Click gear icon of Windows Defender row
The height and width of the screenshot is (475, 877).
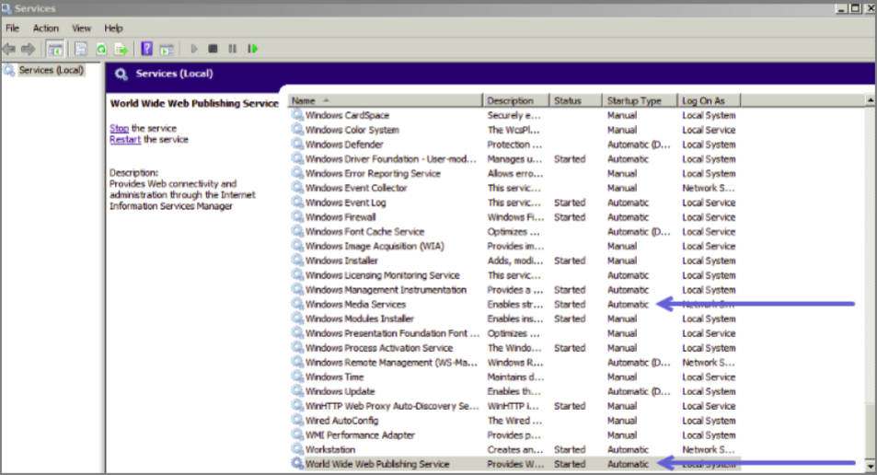click(x=297, y=145)
